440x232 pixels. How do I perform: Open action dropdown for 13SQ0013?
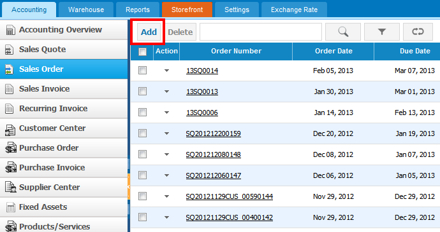tap(166, 92)
